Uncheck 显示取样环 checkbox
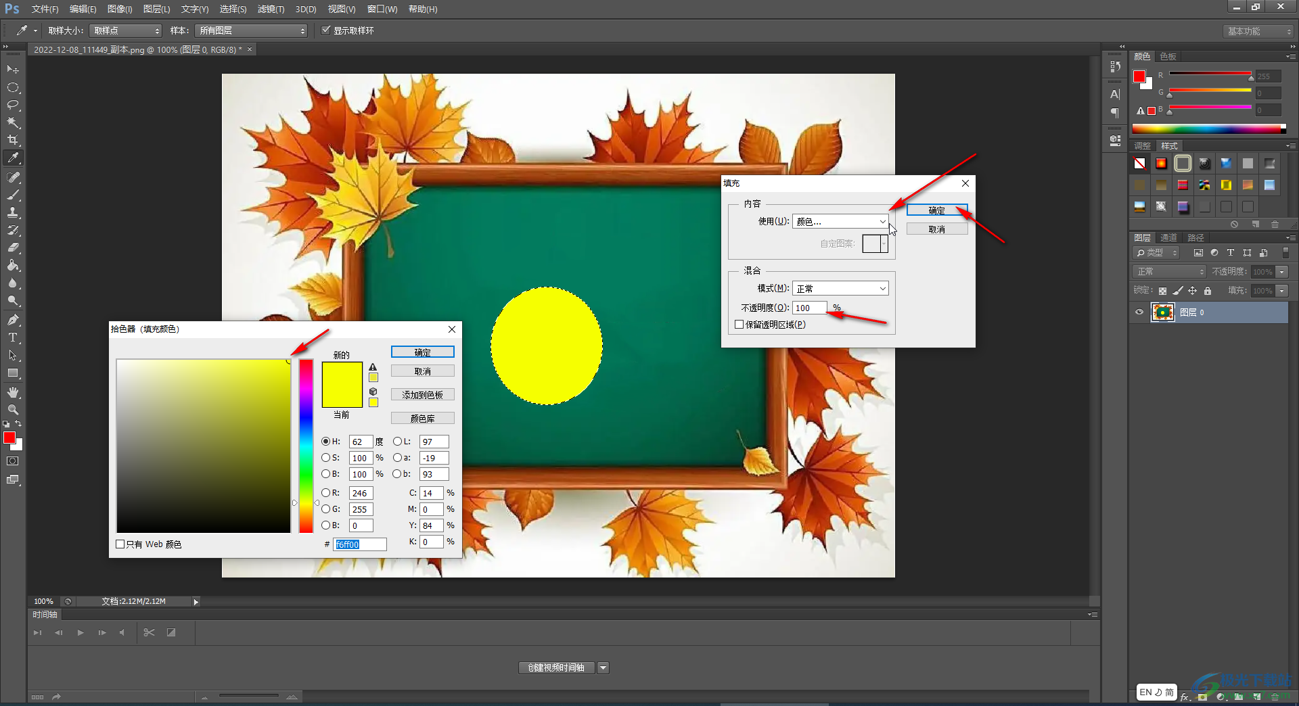The width and height of the screenshot is (1299, 706). [325, 30]
